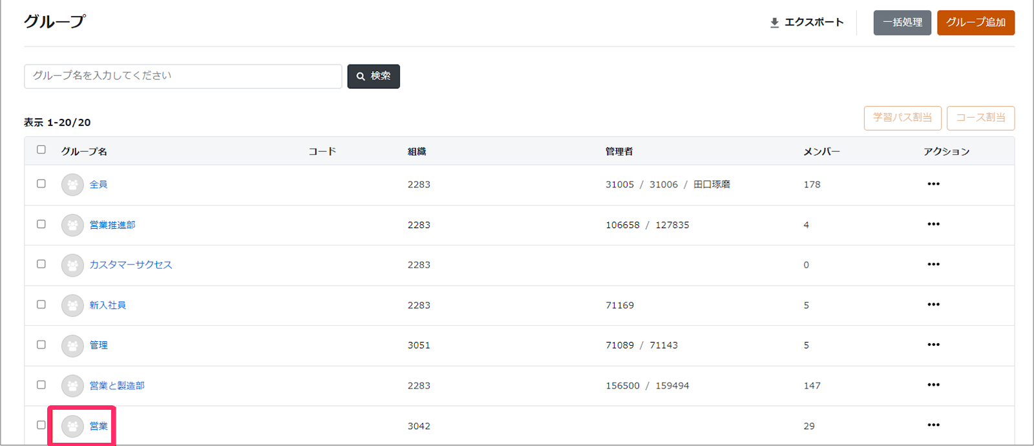Click the export download icon
1034x446 pixels.
(774, 23)
